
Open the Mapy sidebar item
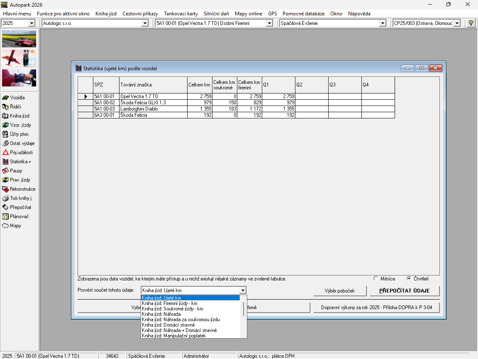15,226
